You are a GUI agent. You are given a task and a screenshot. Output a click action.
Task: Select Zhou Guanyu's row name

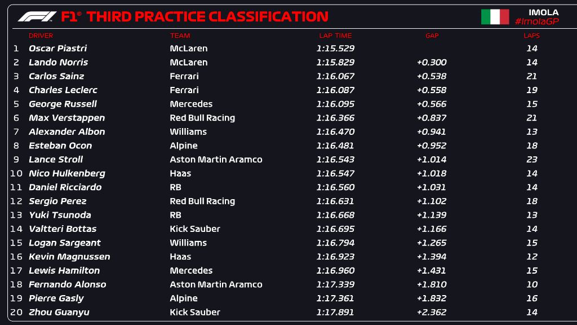pos(59,312)
